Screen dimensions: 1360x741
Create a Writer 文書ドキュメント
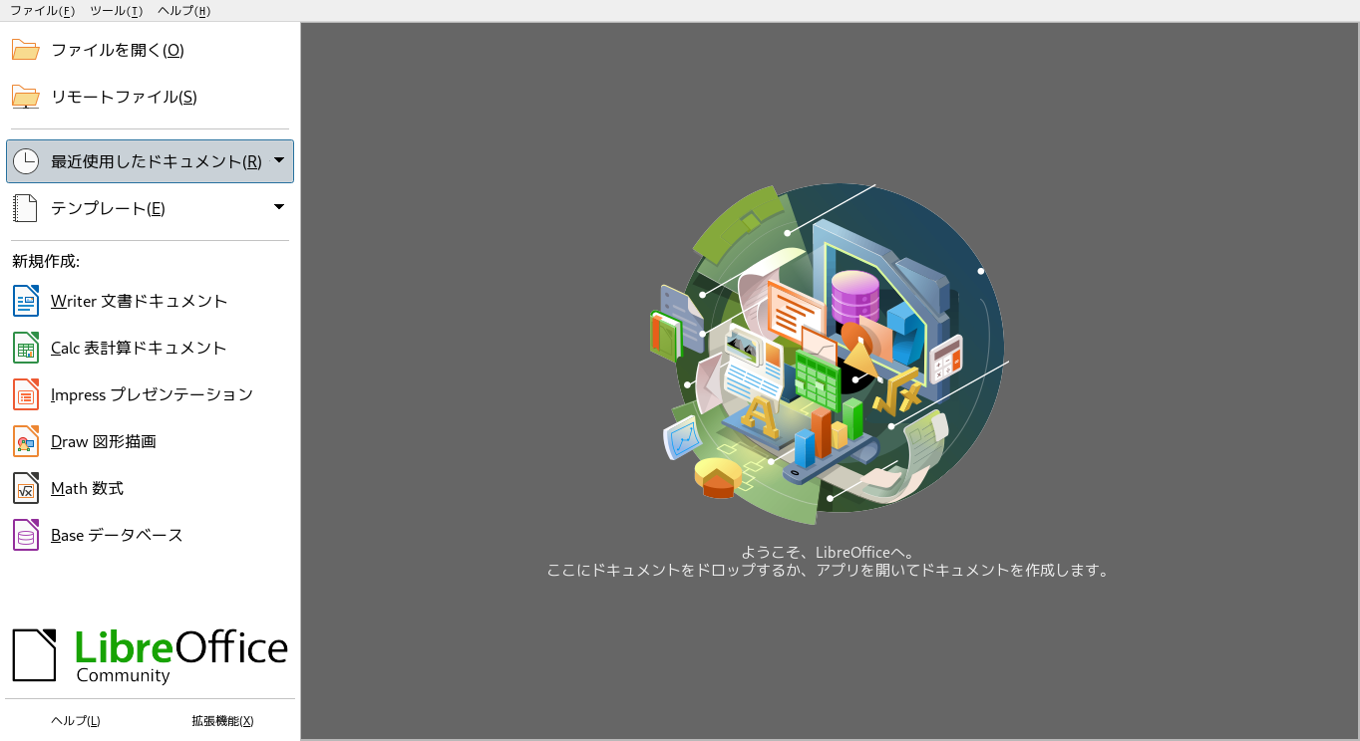[150, 301]
